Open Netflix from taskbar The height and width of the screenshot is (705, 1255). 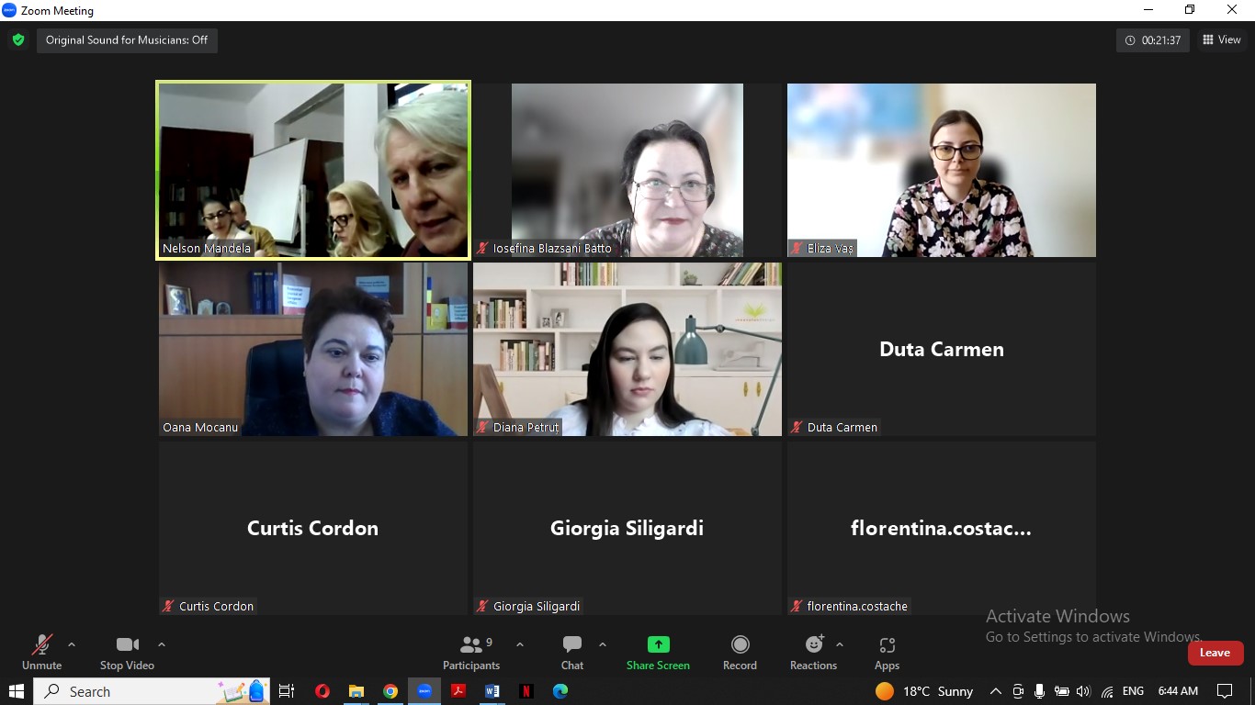[526, 691]
